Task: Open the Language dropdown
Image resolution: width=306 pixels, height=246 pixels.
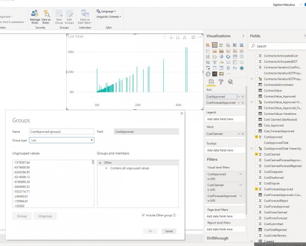Action: [106, 11]
